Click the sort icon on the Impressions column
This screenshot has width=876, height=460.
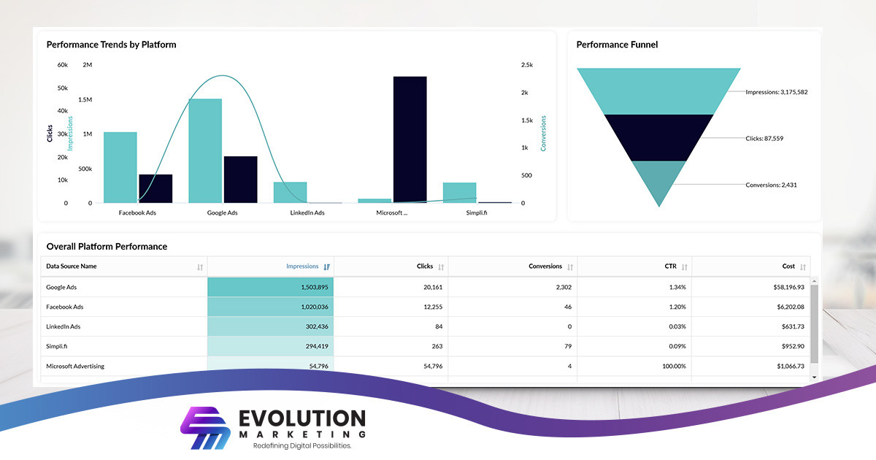(326, 266)
